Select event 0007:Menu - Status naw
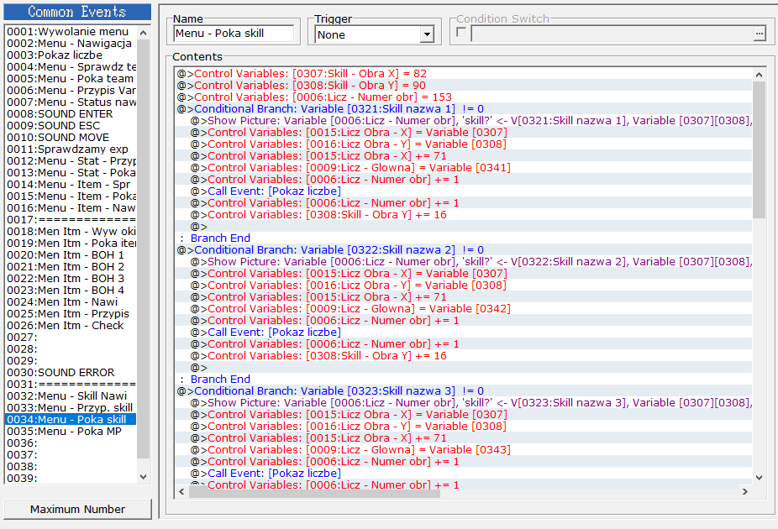Screen dimensions: 778x529 coord(71,102)
